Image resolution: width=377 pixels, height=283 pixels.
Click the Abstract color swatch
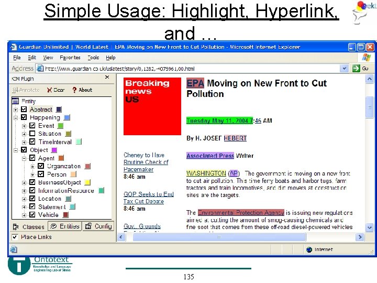point(59,110)
